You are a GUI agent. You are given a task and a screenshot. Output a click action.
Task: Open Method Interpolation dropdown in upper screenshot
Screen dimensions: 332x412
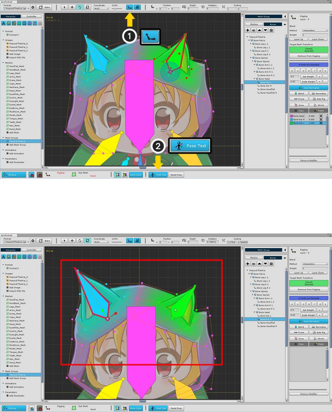click(315, 31)
